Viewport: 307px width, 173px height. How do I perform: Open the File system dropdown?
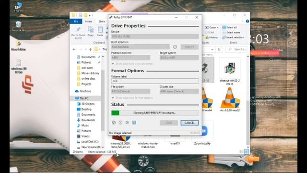pos(130,91)
